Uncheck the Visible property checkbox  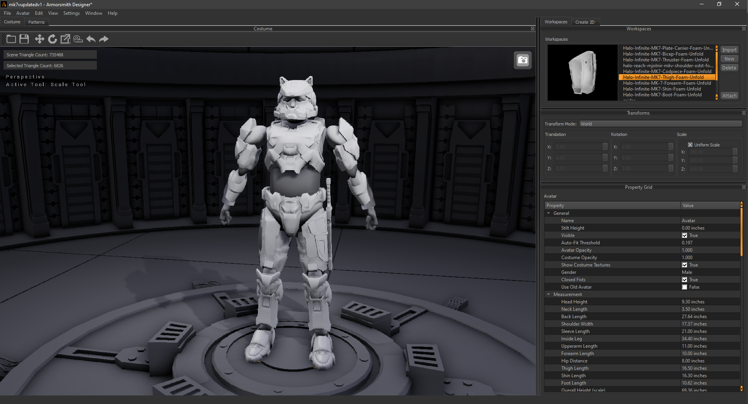point(685,235)
